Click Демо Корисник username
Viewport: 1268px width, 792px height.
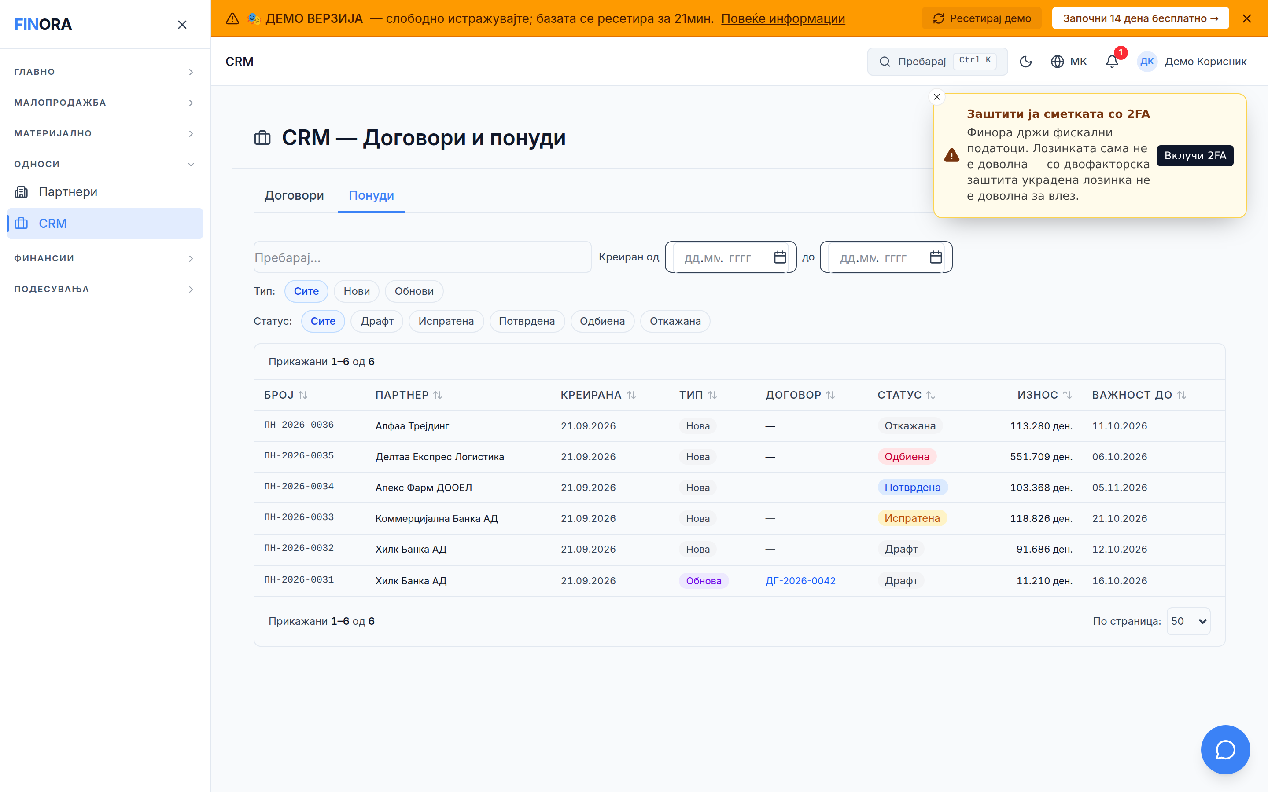[1205, 62]
